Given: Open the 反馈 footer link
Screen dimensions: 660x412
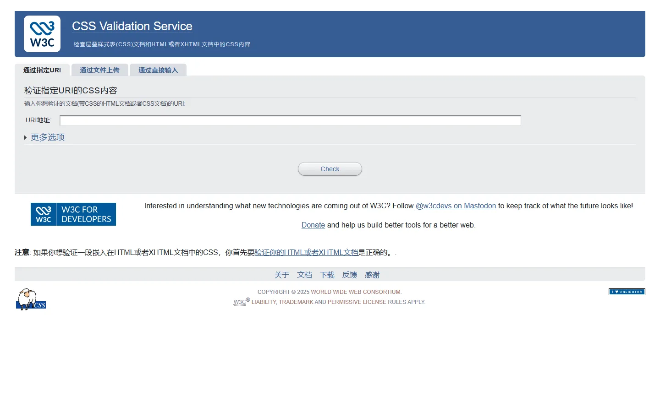Looking at the screenshot, I should [350, 275].
